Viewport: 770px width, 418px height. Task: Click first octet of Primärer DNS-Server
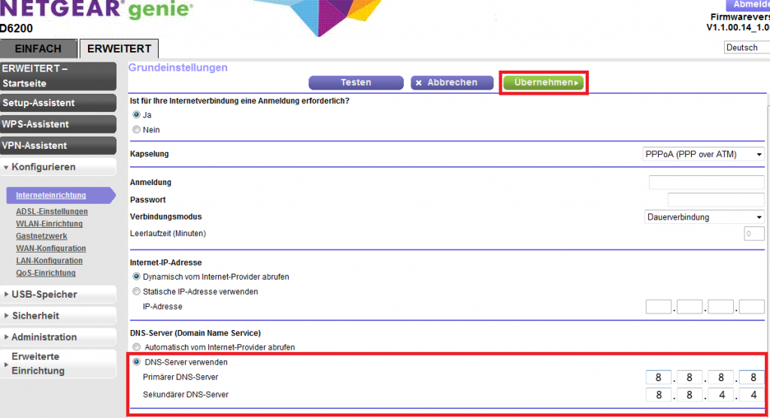point(659,377)
